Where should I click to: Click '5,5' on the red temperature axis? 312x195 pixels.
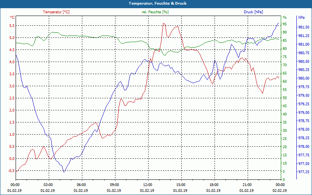[12, 26]
